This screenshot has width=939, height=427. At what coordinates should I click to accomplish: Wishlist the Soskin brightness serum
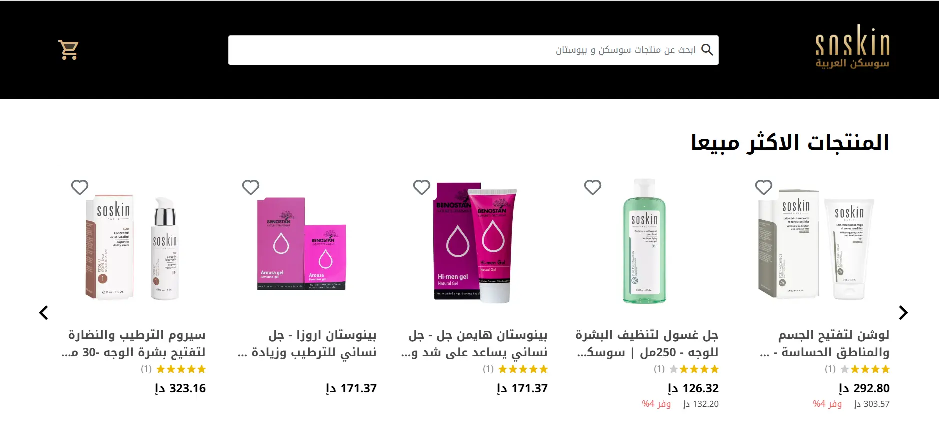coord(79,187)
